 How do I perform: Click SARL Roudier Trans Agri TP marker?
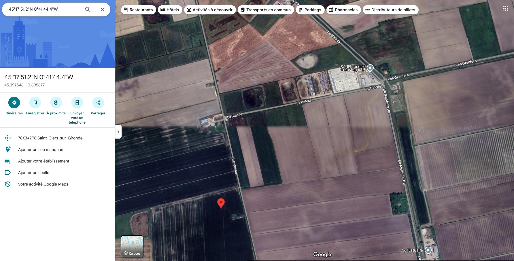pos(370,68)
